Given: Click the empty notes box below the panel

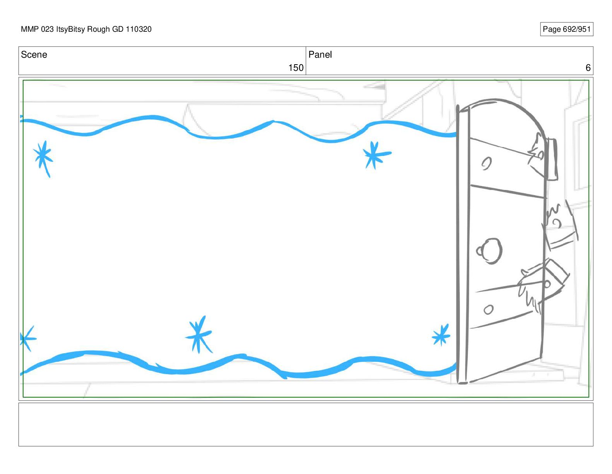Looking at the screenshot, I should click(306, 424).
